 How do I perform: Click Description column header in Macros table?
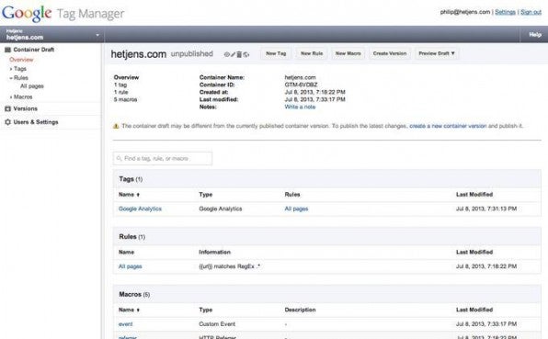300,310
